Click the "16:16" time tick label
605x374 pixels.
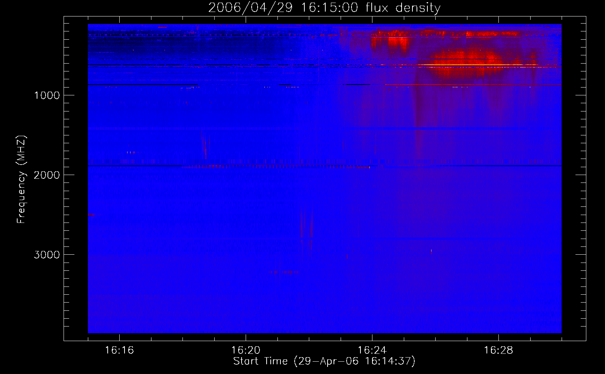tap(119, 350)
